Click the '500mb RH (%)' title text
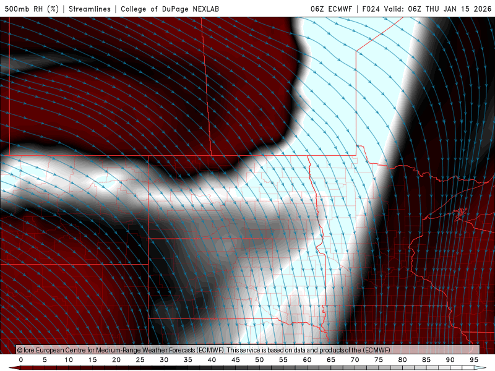The image size is (495, 371). tap(32, 9)
